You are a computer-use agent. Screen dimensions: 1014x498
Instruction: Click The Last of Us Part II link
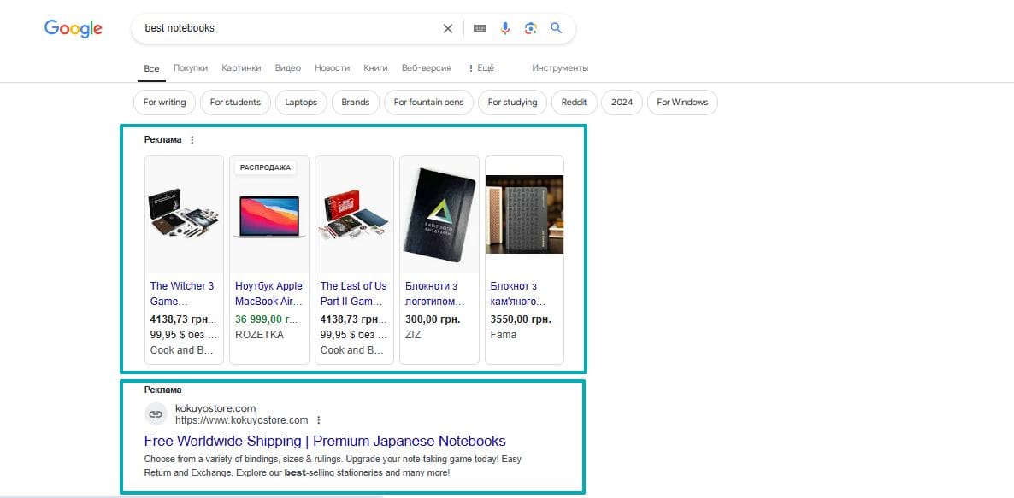(354, 293)
